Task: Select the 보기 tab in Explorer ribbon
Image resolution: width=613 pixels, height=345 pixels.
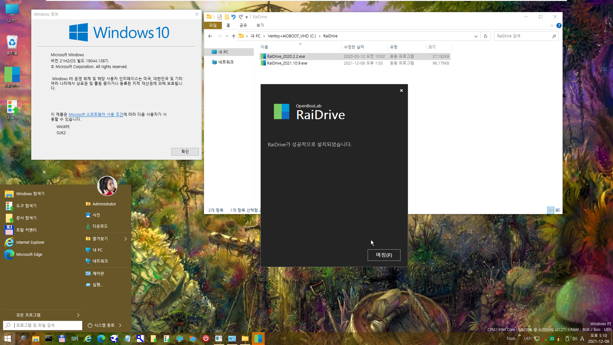Action: pyautogui.click(x=260, y=25)
